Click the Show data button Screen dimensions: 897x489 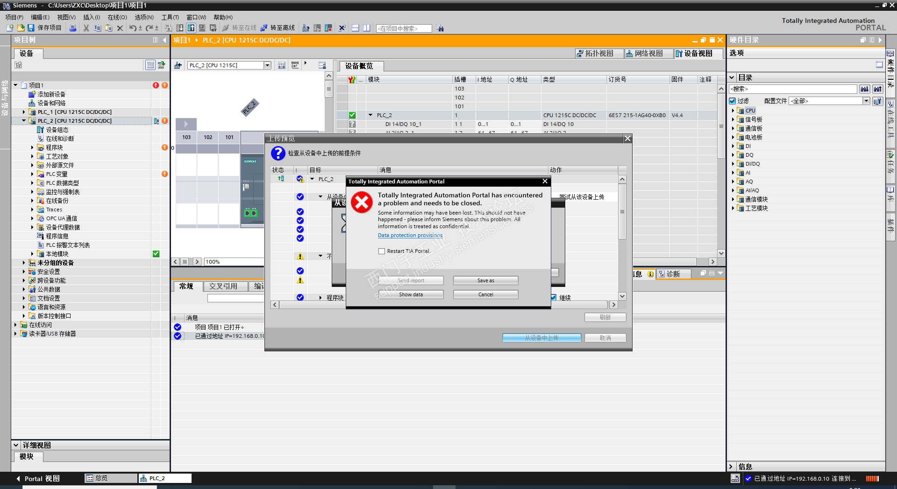[x=411, y=294]
